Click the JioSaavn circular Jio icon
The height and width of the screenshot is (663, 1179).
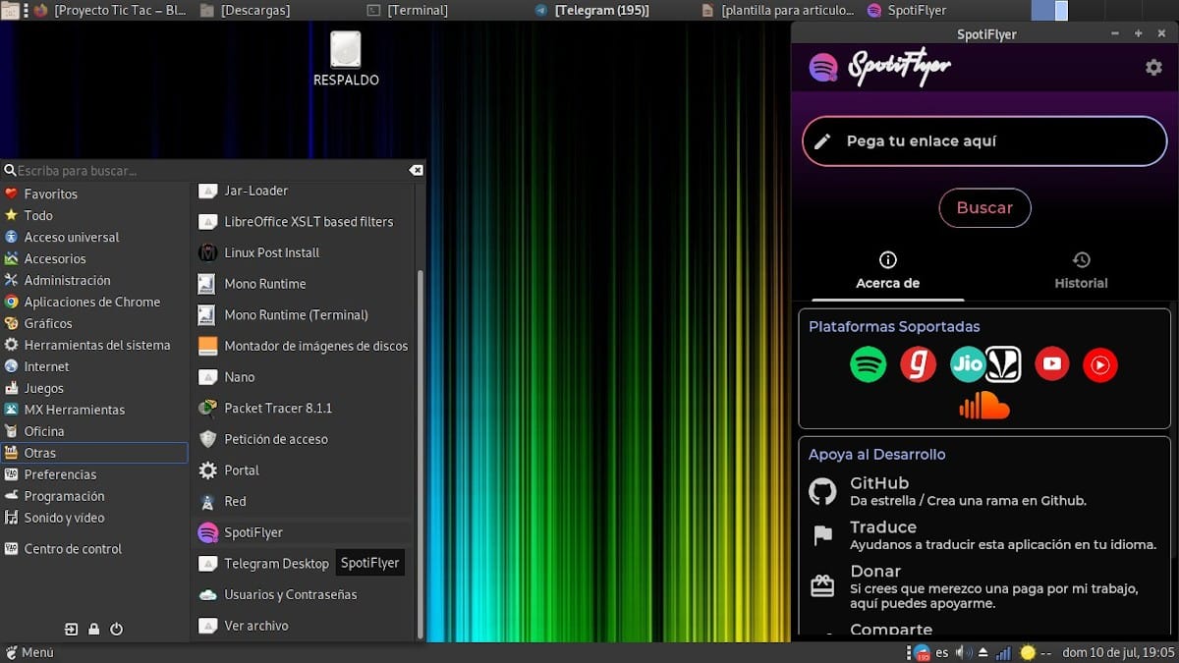click(x=968, y=364)
